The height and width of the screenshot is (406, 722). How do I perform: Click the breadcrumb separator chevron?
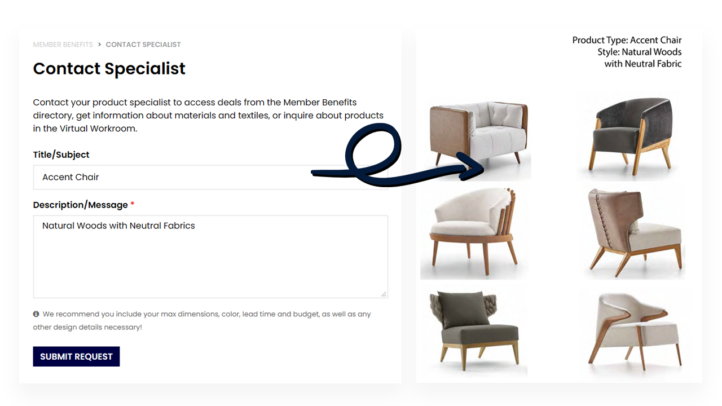click(x=99, y=45)
